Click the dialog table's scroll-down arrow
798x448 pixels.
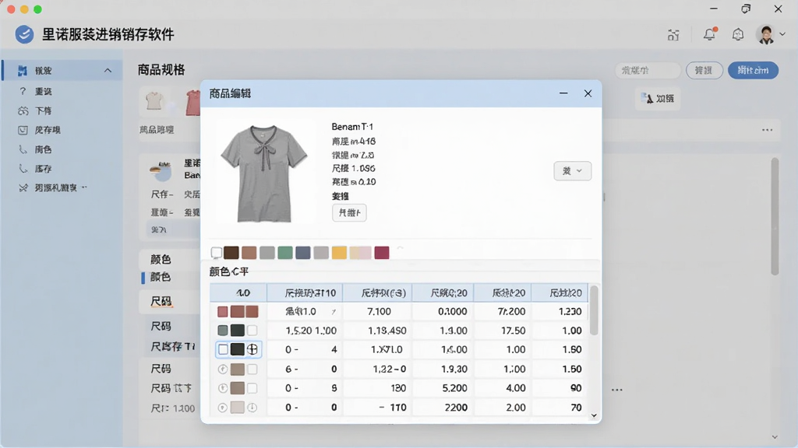coord(593,415)
